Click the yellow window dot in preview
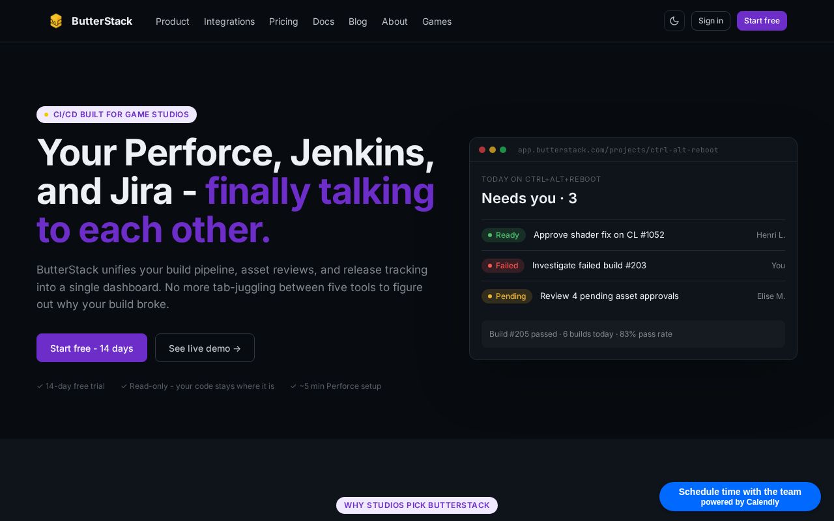 [493, 150]
